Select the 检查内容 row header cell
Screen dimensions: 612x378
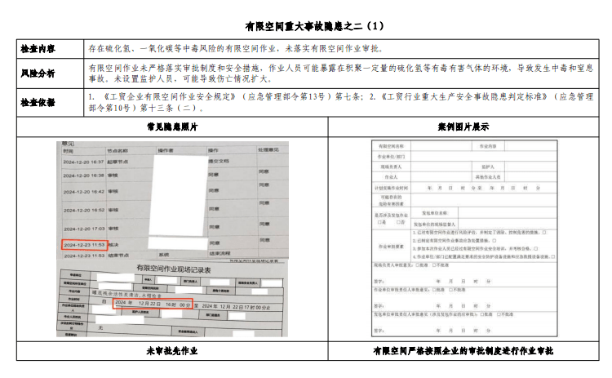coord(38,49)
